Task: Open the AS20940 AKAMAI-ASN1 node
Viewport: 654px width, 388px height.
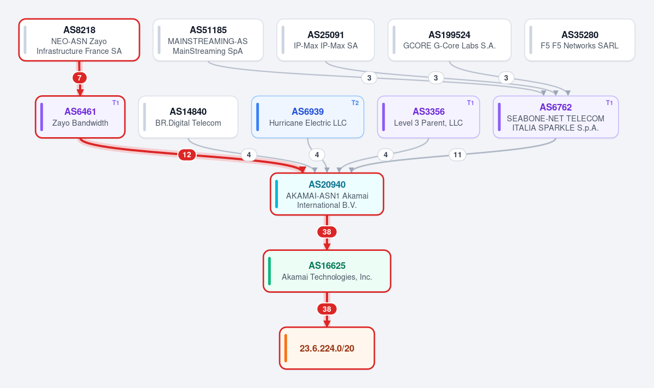Action: 327,194
